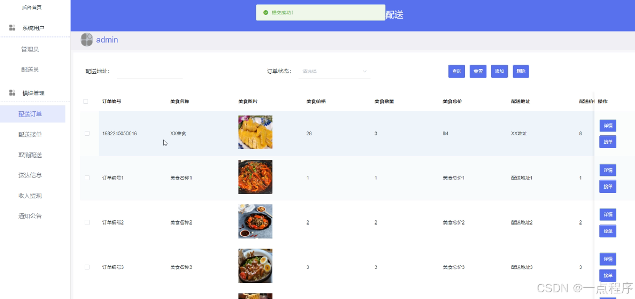Click the 添加 add button
635x299 pixels.
click(499, 71)
